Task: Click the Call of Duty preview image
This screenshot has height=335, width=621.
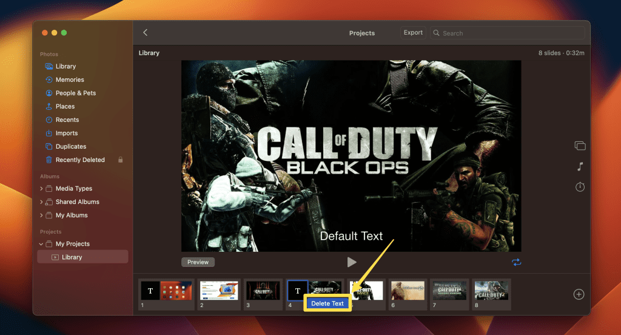Action: pyautogui.click(x=351, y=156)
